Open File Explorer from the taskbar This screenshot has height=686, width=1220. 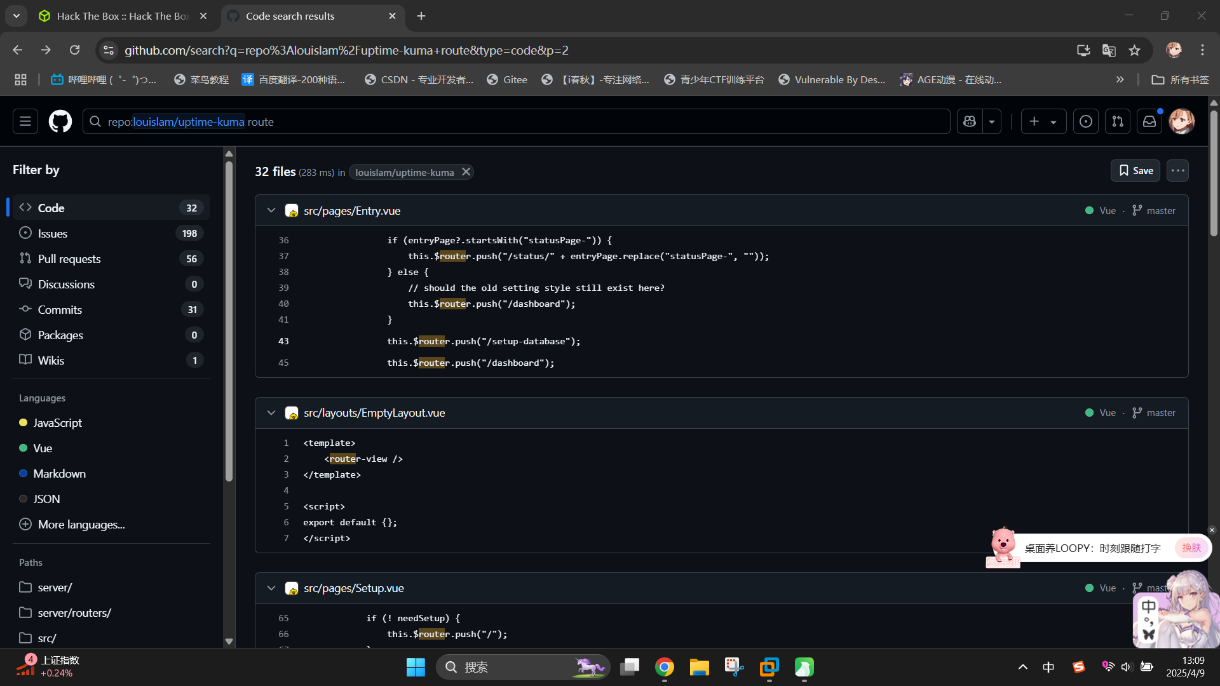[x=699, y=667]
